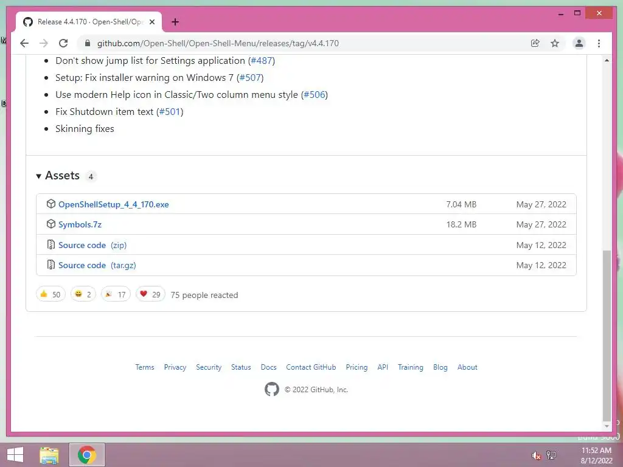Toggle the thumbs up reaction showing 50
This screenshot has width=623, height=467.
pos(50,294)
